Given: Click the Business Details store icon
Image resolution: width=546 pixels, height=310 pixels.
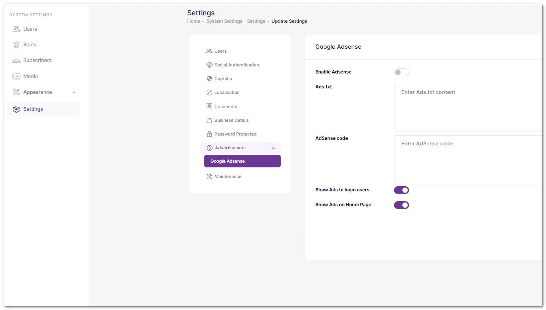Looking at the screenshot, I should tap(209, 120).
